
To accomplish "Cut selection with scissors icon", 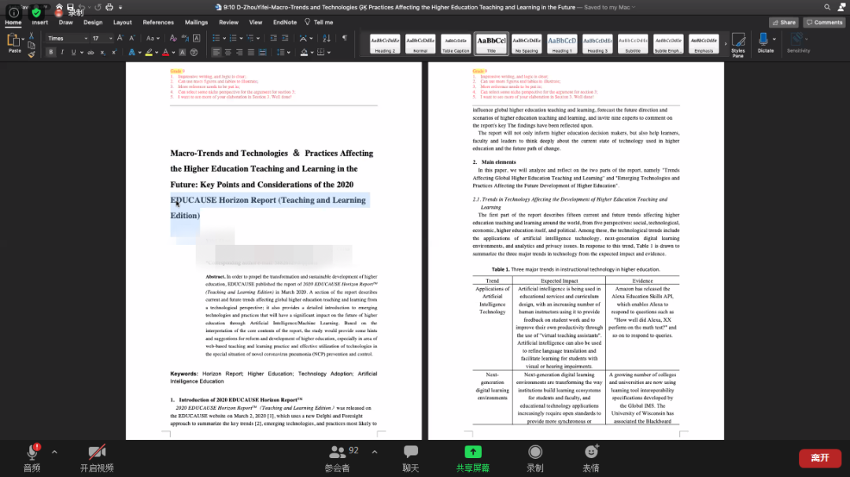I will coord(31,35).
